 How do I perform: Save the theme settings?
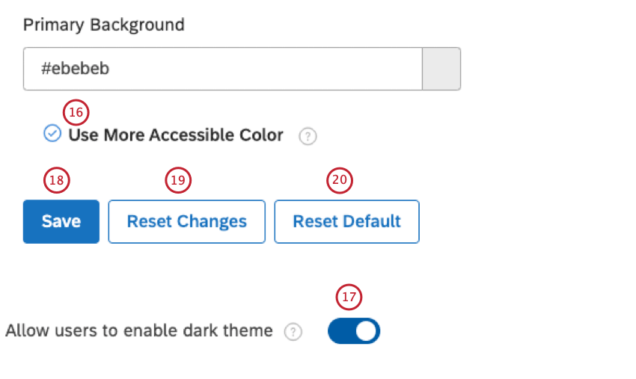(x=61, y=221)
